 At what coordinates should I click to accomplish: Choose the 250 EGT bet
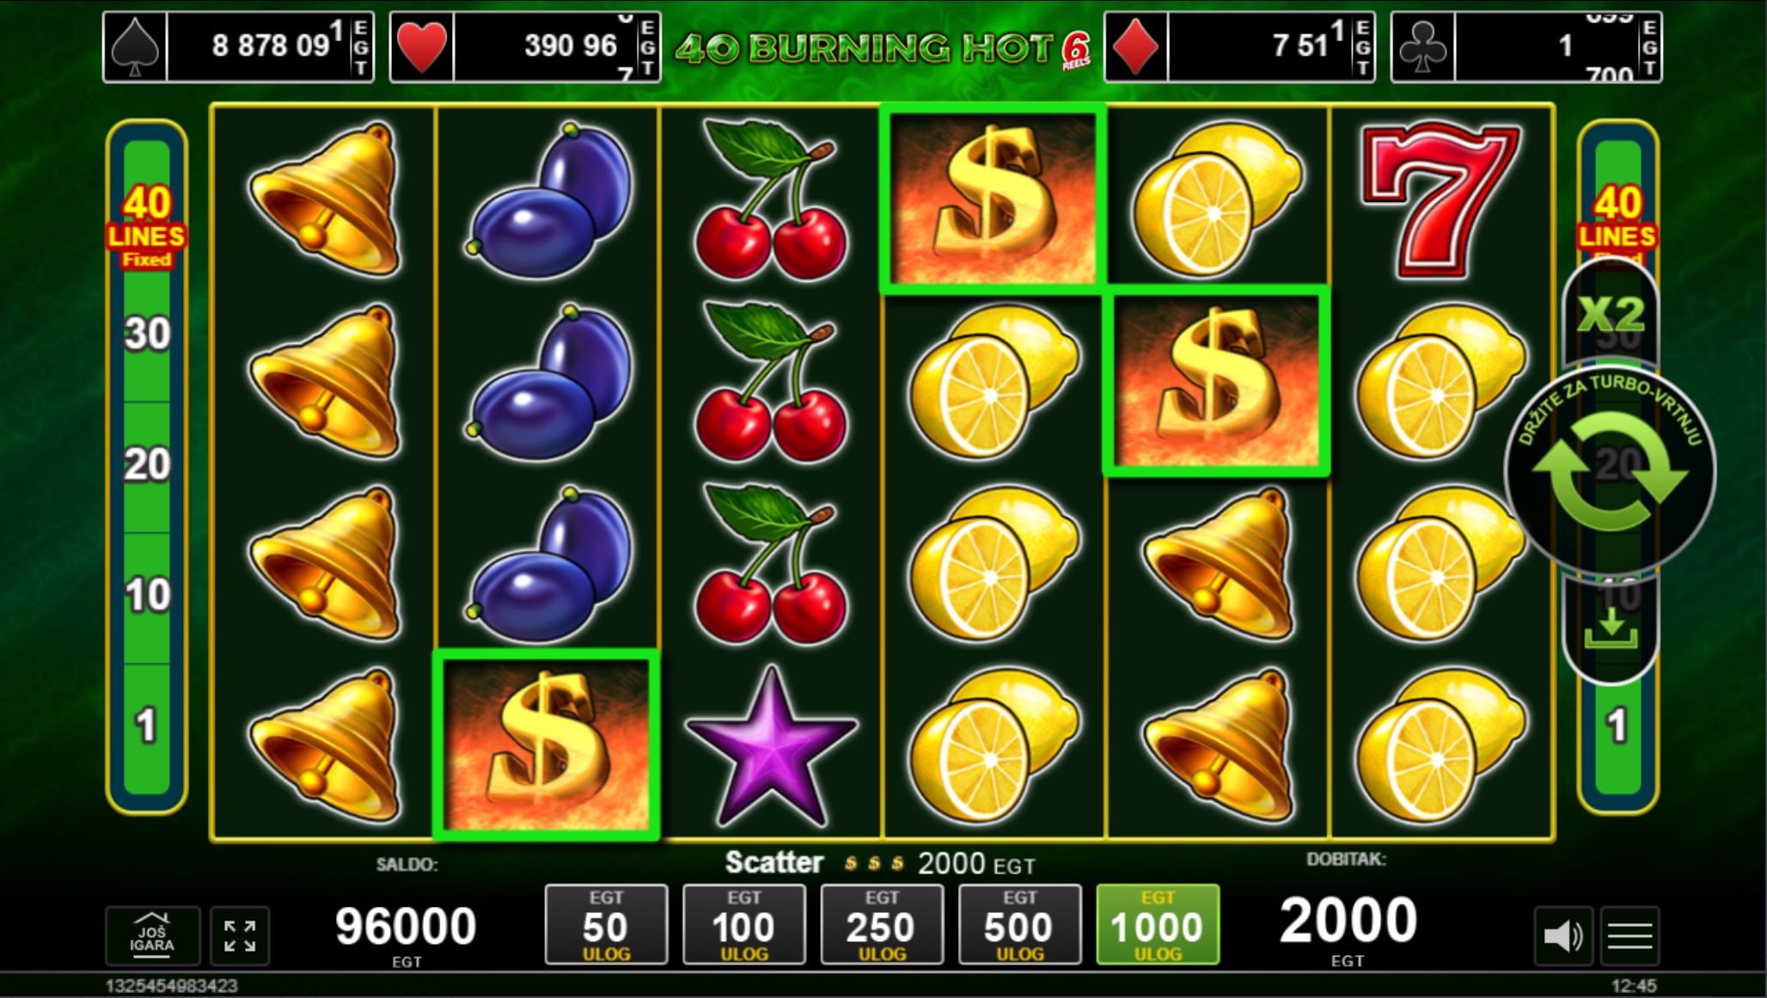click(882, 924)
